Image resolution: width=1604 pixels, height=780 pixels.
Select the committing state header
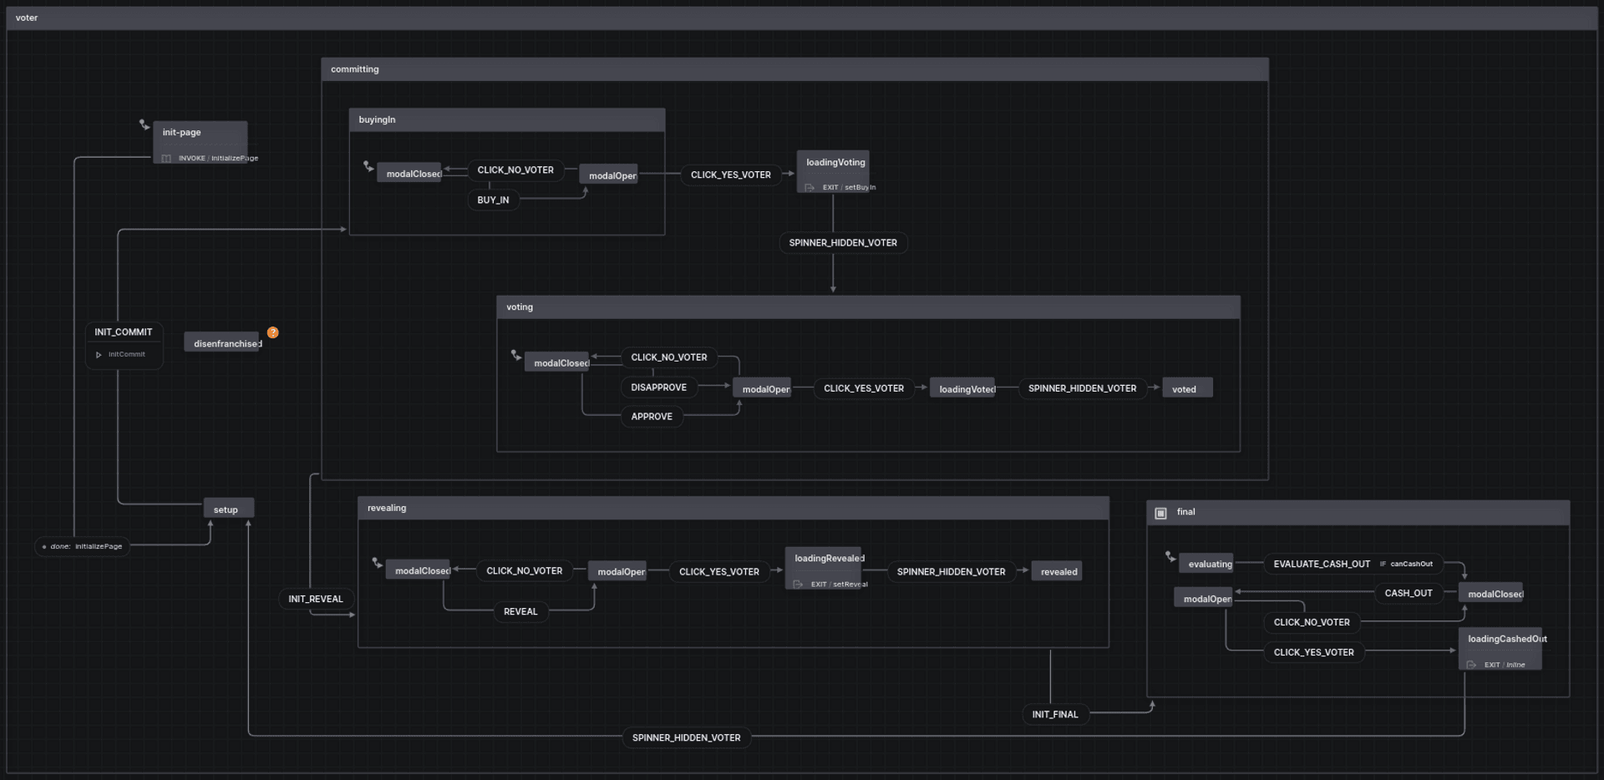click(794, 69)
